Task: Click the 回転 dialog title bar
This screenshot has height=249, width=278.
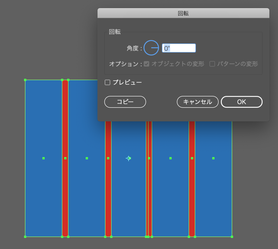Action: [183, 13]
